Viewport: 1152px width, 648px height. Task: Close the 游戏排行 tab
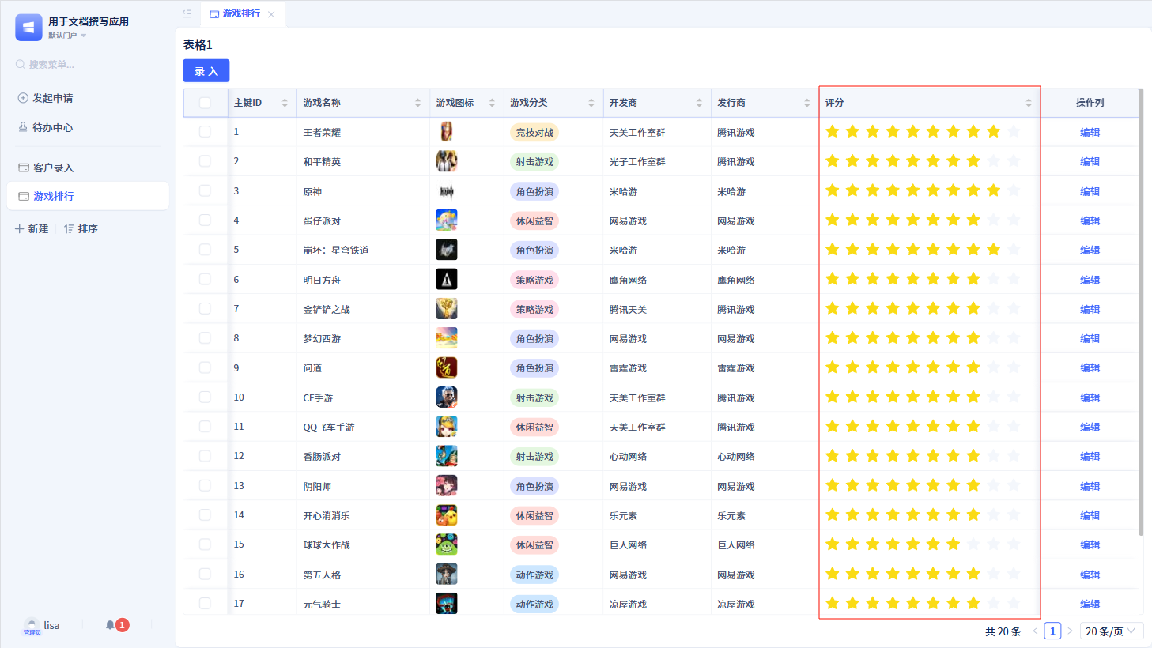(x=271, y=14)
